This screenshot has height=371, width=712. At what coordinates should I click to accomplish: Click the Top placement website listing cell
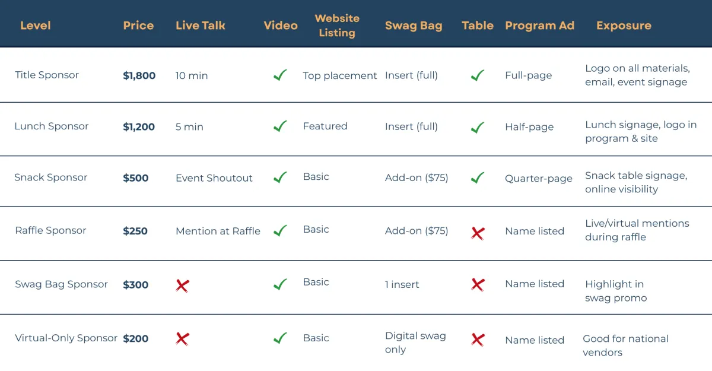(x=340, y=75)
